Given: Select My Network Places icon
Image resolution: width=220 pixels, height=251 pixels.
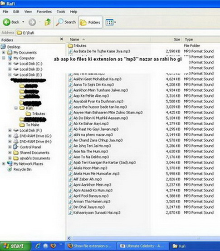Looking at the screenshot, I should [10, 163].
